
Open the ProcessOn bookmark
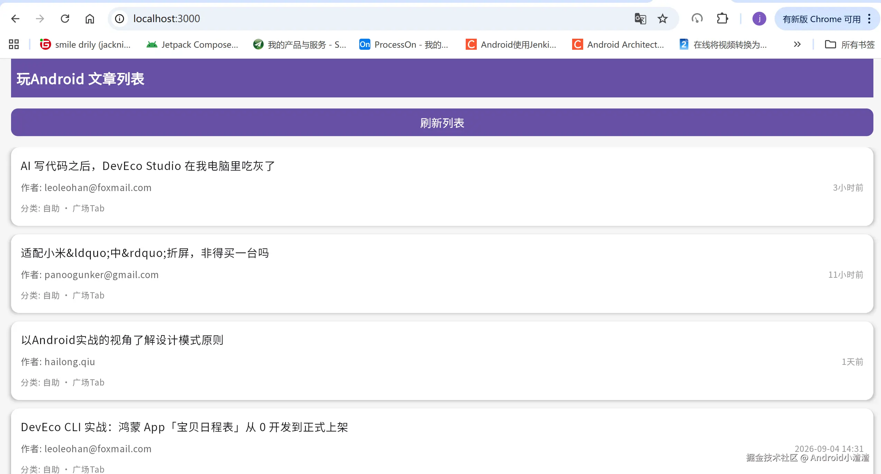(404, 44)
